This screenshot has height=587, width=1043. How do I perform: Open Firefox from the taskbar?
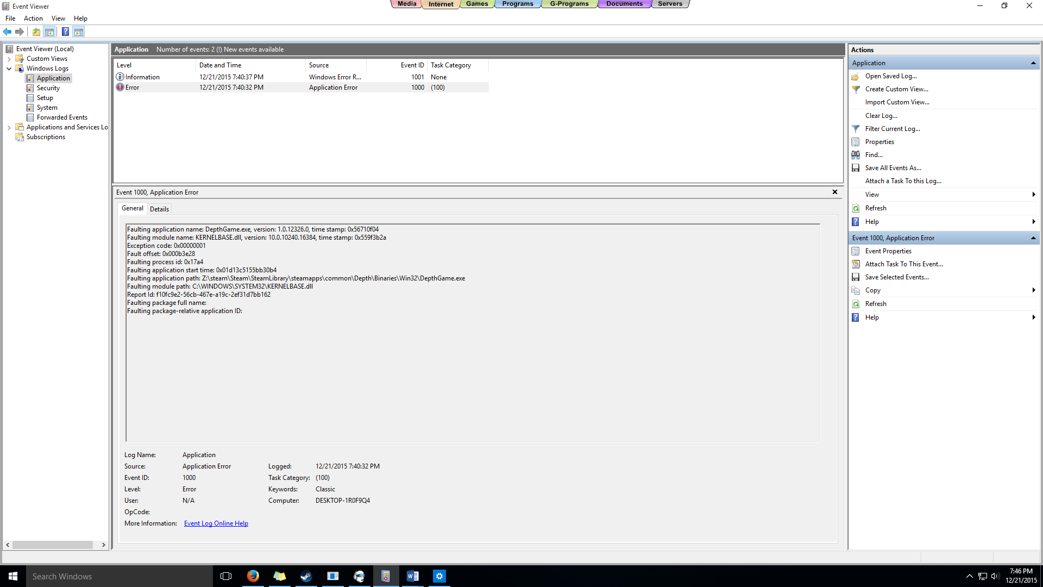[253, 576]
